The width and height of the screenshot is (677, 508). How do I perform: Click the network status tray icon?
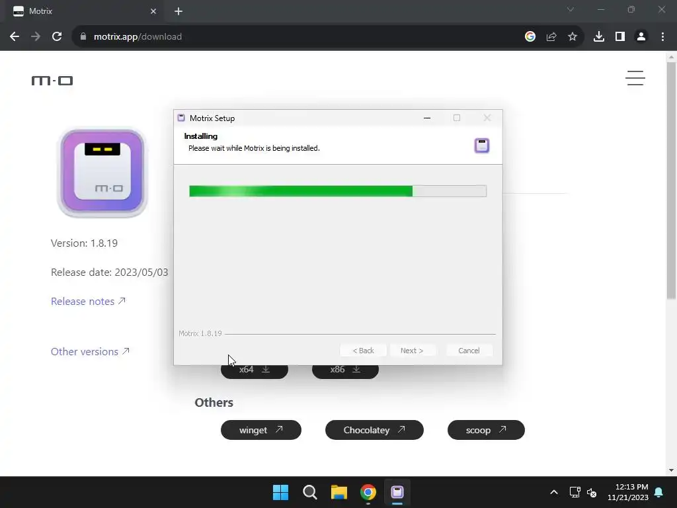click(575, 492)
